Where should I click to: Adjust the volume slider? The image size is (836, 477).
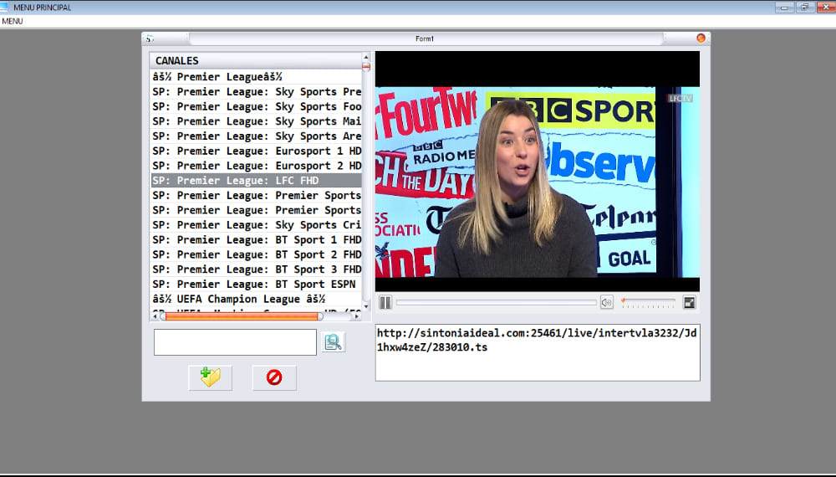(649, 302)
